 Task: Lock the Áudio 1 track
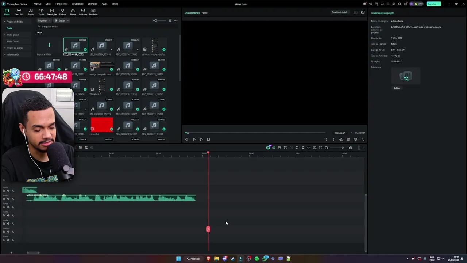coord(4,191)
